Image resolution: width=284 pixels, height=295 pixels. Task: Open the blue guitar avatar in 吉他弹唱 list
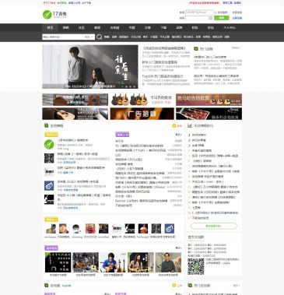[49, 186]
